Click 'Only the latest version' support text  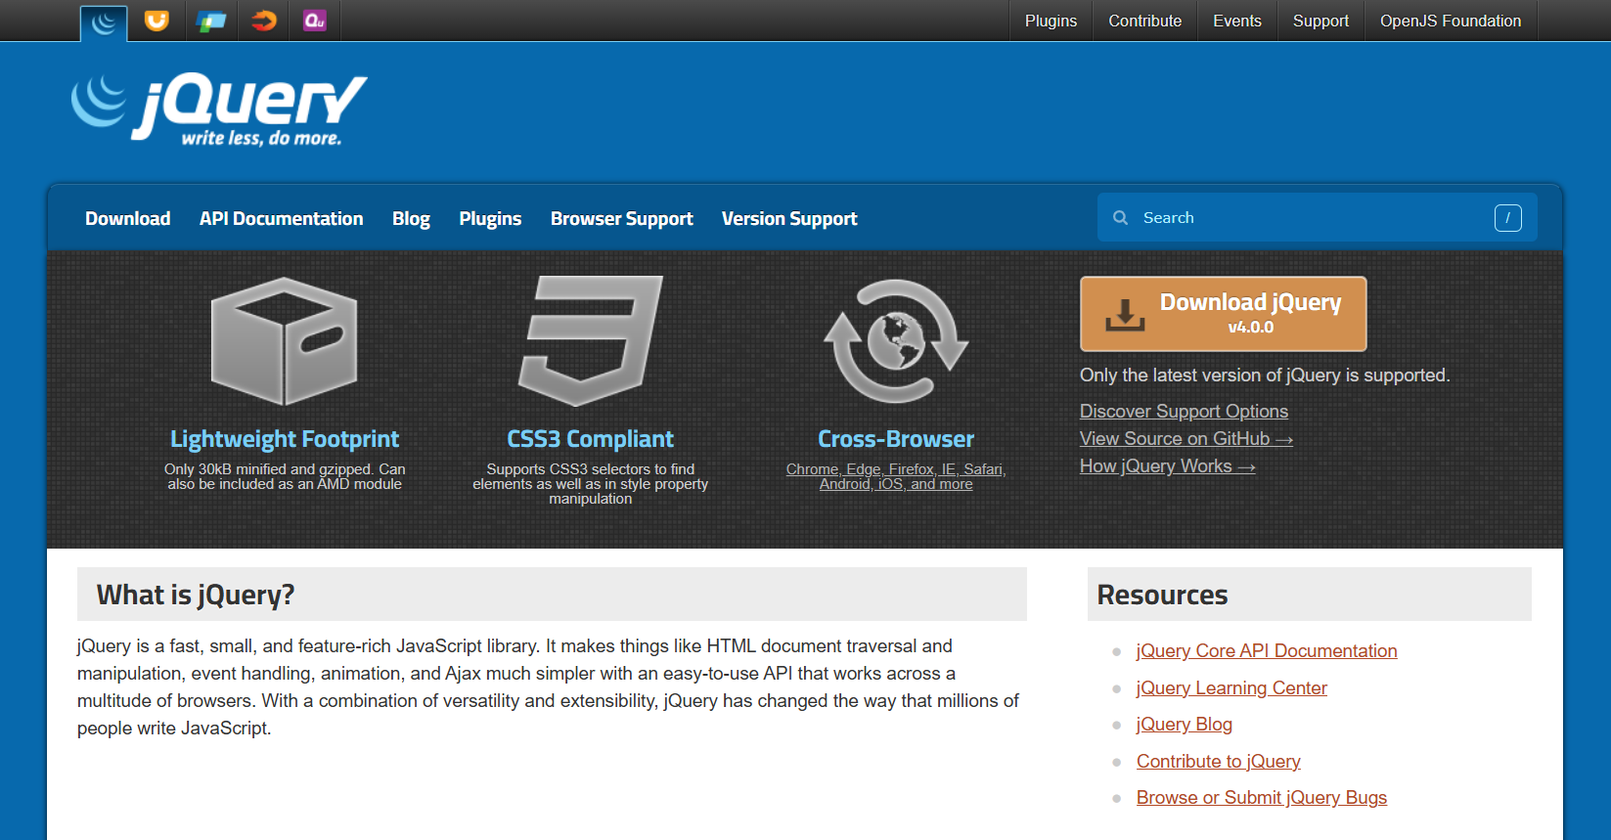point(1265,376)
